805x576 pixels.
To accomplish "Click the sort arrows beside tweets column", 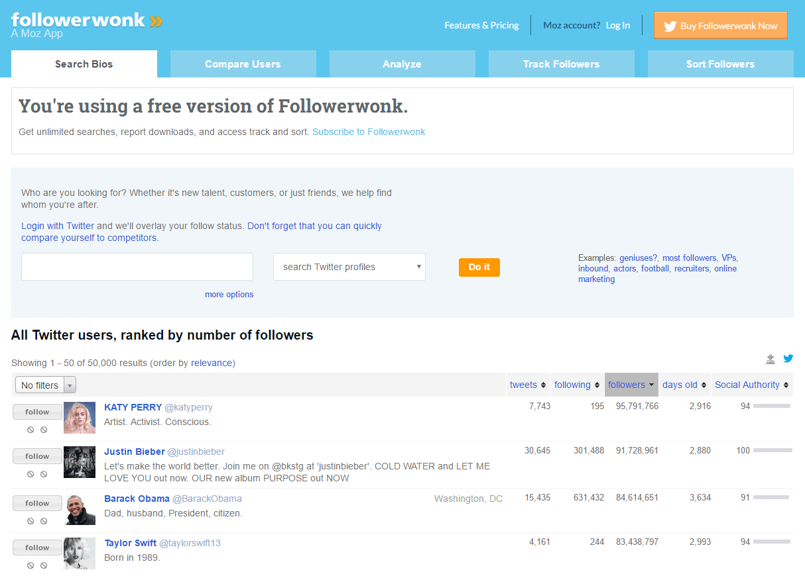I will coord(544,385).
